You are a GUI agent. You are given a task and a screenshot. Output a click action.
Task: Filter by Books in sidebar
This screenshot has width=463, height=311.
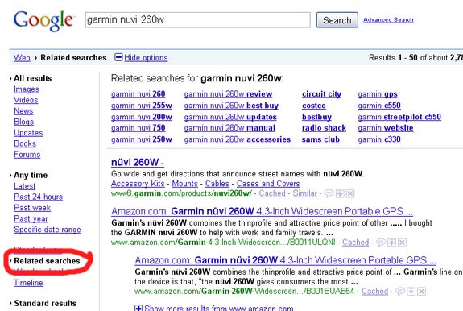coord(25,143)
